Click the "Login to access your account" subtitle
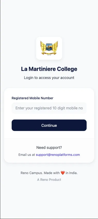The height and width of the screenshot is (219, 98). click(49, 78)
